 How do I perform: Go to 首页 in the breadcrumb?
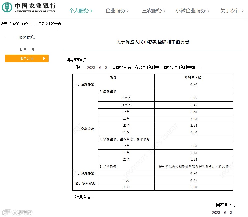tap(25, 24)
